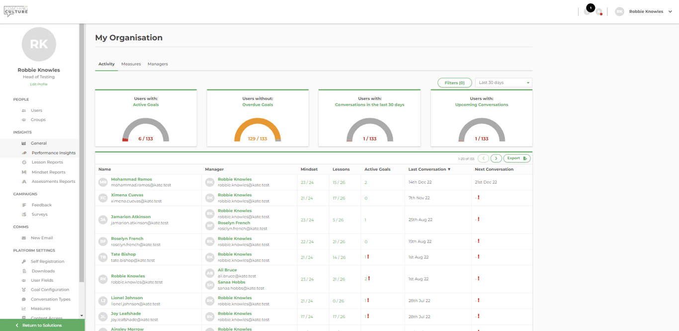Open Mohammad Ramos user profile link
Image resolution: width=679 pixels, height=331 pixels.
pos(131,179)
